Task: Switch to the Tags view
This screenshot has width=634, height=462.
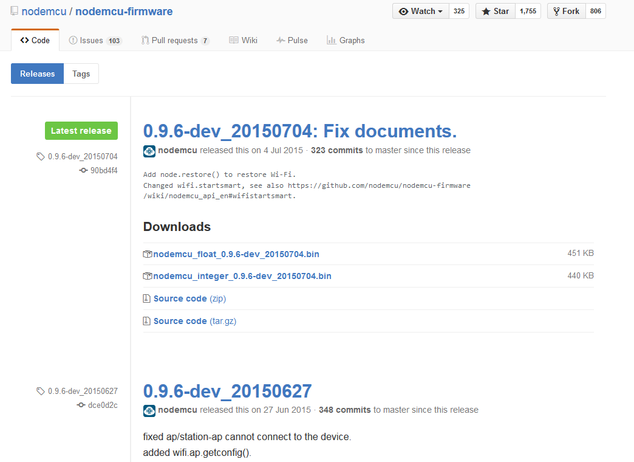Action: point(81,74)
